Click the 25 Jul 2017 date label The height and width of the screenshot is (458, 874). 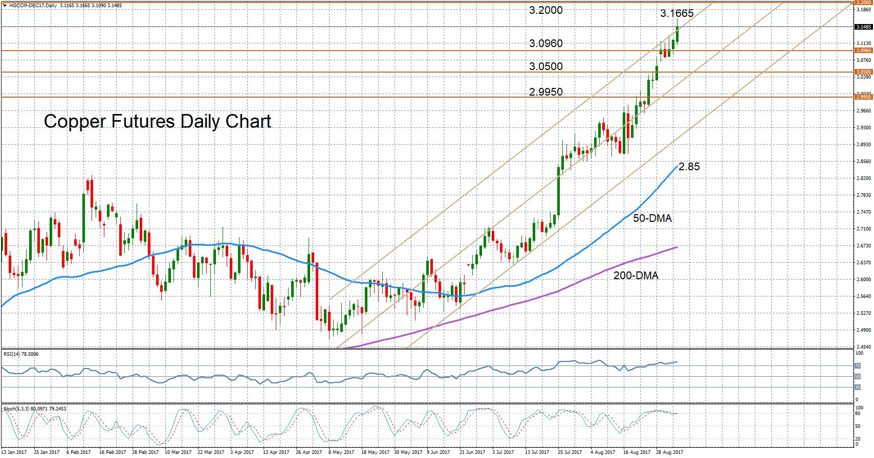570,452
